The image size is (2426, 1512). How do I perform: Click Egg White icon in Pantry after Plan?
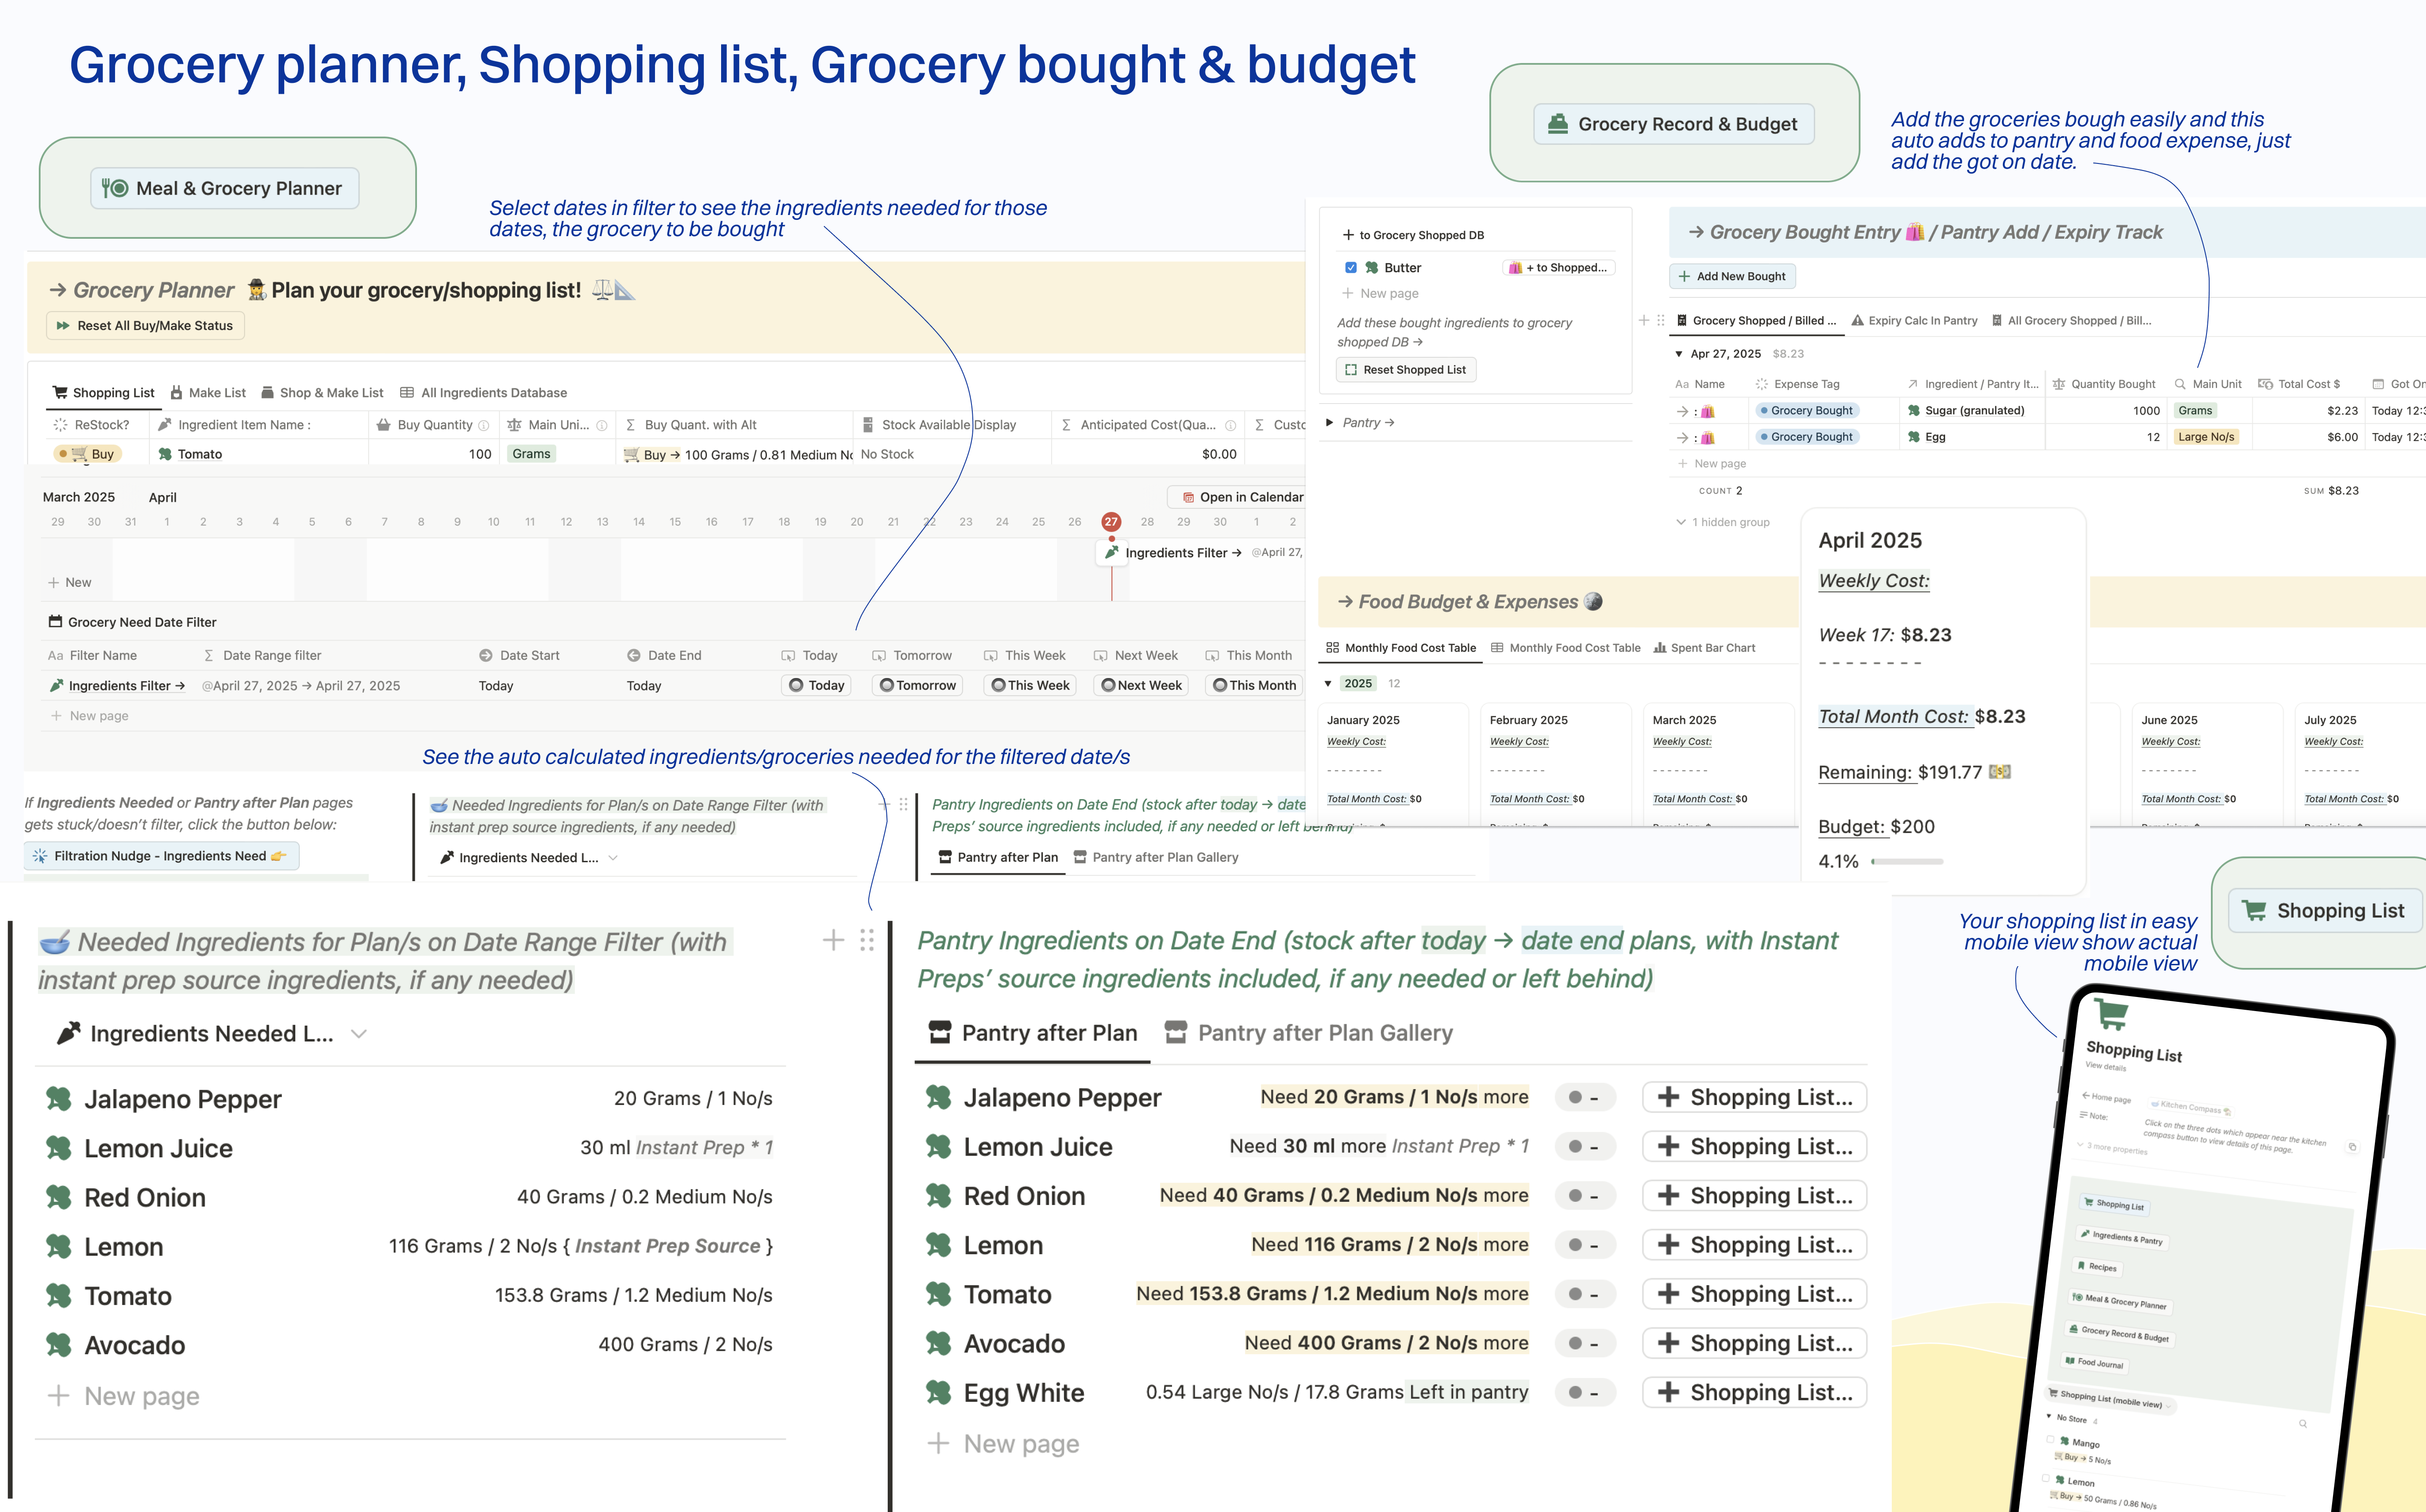pyautogui.click(x=938, y=1393)
